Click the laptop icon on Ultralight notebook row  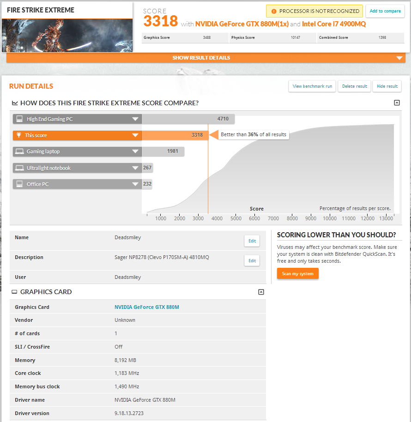click(x=19, y=168)
